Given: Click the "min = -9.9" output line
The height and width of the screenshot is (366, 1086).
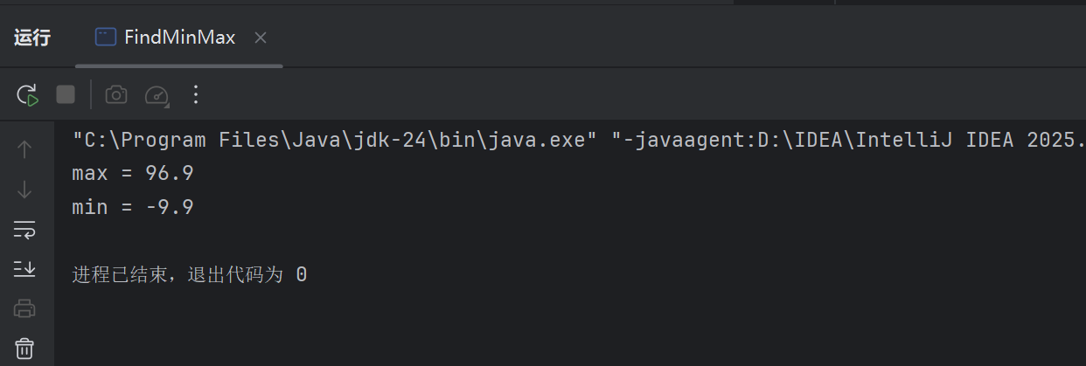Looking at the screenshot, I should [132, 208].
